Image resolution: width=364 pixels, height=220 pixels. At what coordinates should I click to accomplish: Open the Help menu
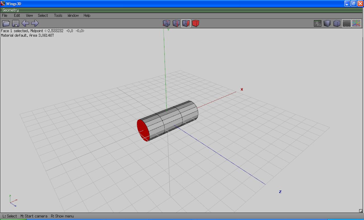(87, 16)
